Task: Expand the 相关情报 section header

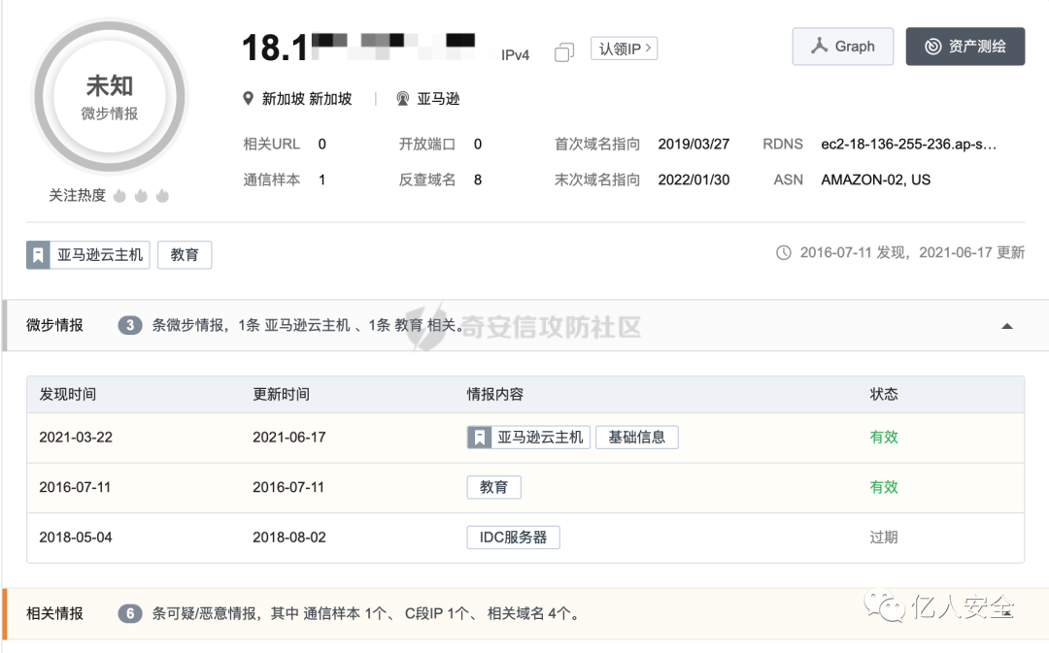Action: (525, 613)
